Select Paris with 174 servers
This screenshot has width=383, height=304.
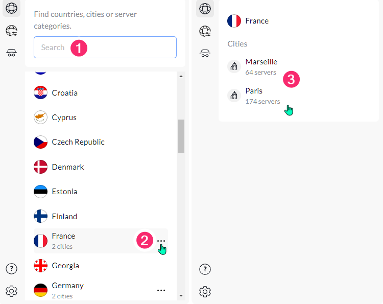coord(262,96)
